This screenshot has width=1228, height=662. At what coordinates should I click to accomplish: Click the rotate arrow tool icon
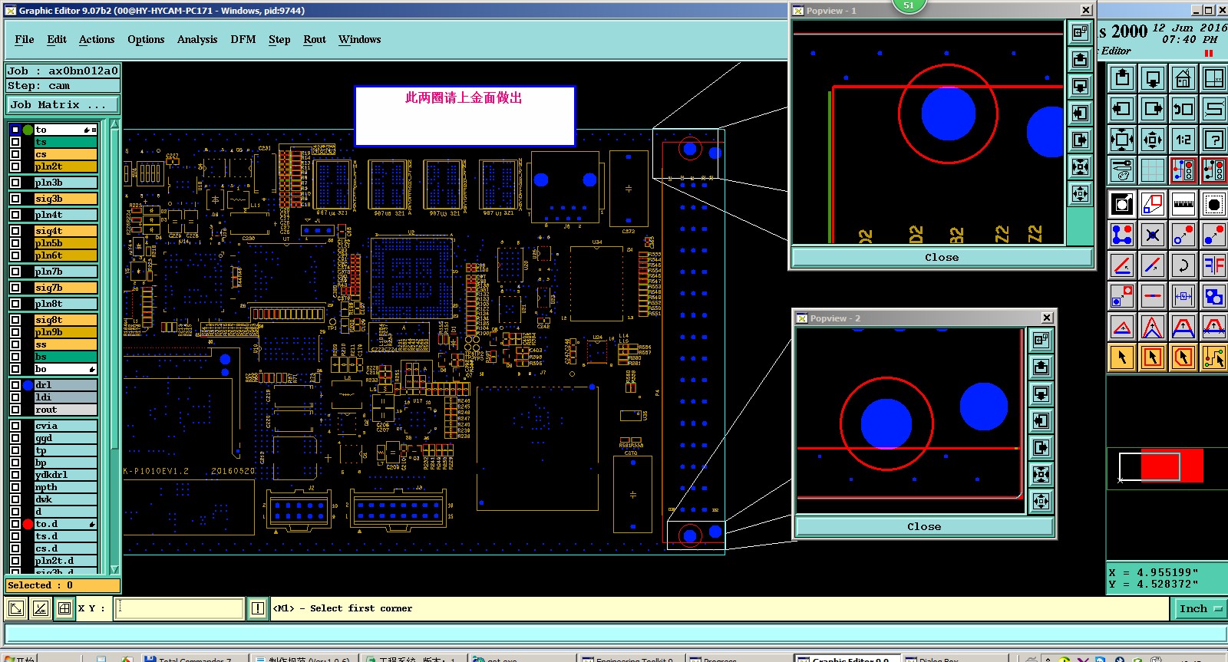point(1183,265)
